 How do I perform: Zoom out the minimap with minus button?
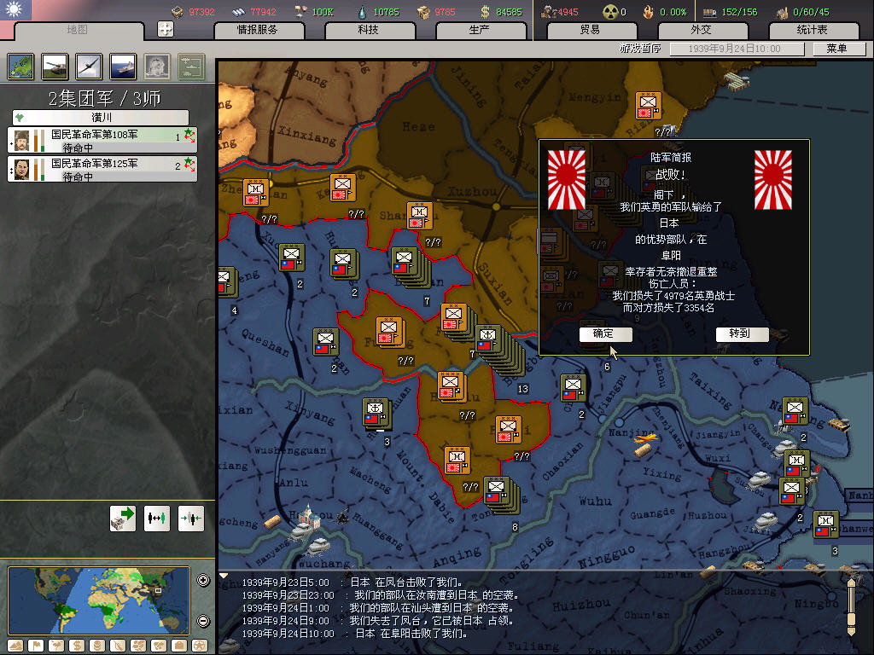203,621
